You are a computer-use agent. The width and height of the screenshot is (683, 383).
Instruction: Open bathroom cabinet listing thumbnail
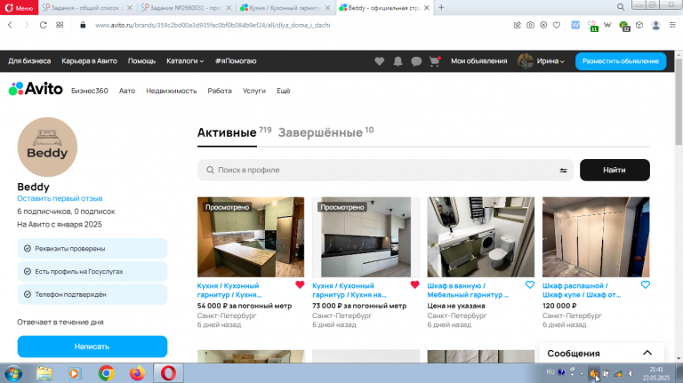coord(480,236)
